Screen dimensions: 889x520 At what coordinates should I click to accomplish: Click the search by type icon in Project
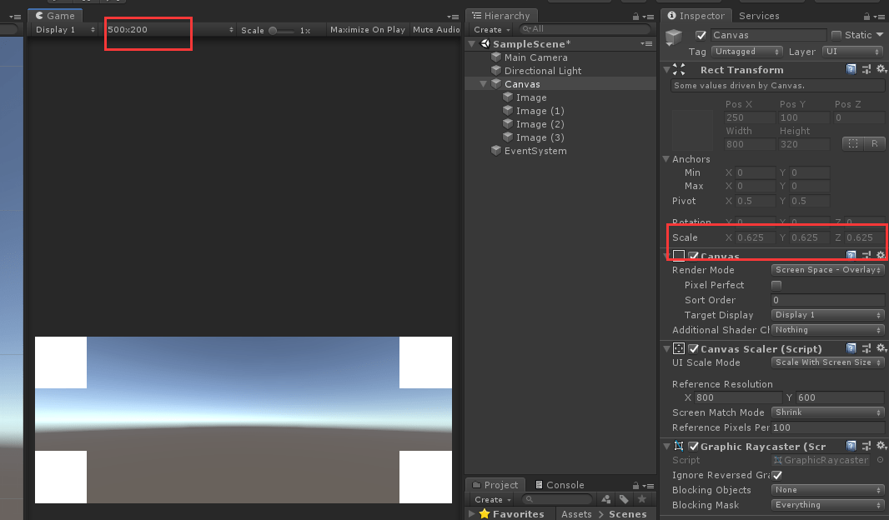tap(606, 499)
